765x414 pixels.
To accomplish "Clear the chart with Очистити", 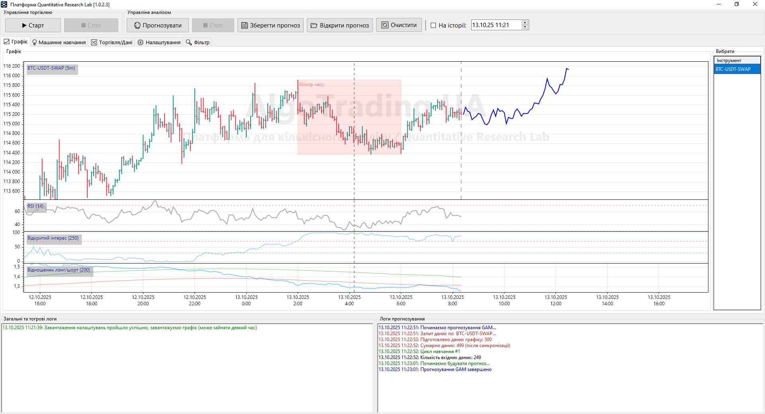I will 399,25.
